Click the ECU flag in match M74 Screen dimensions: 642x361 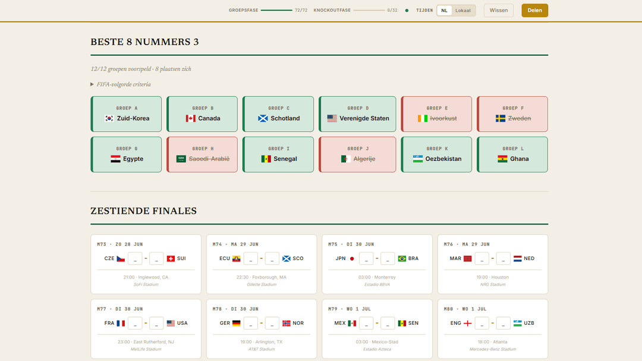[236, 259]
